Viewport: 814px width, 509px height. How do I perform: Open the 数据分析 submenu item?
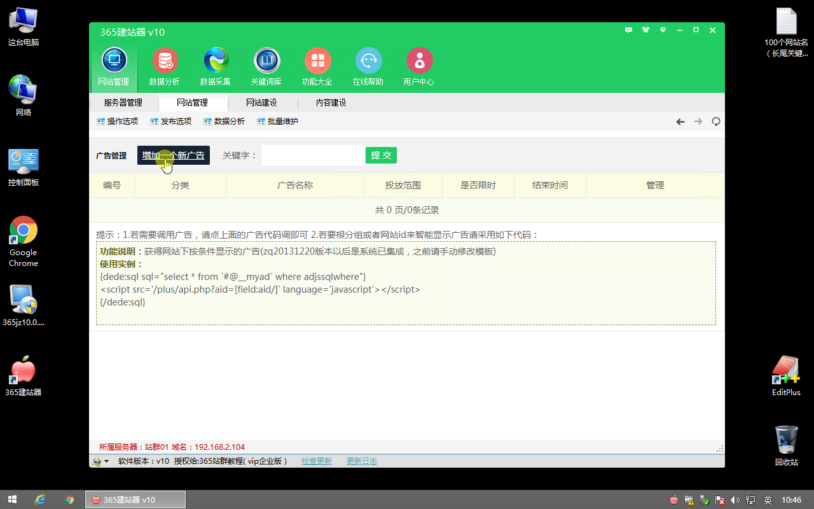pos(224,122)
